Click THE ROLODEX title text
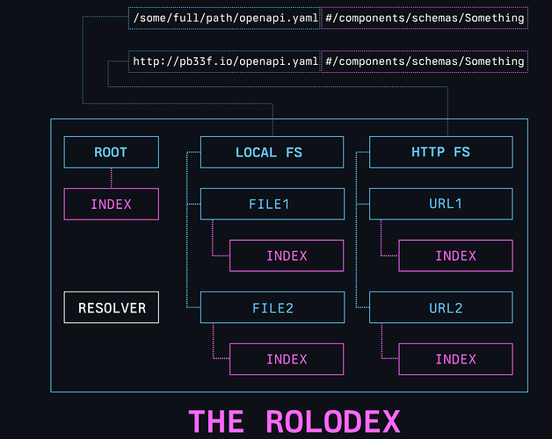552x439 pixels. pyautogui.click(x=294, y=421)
